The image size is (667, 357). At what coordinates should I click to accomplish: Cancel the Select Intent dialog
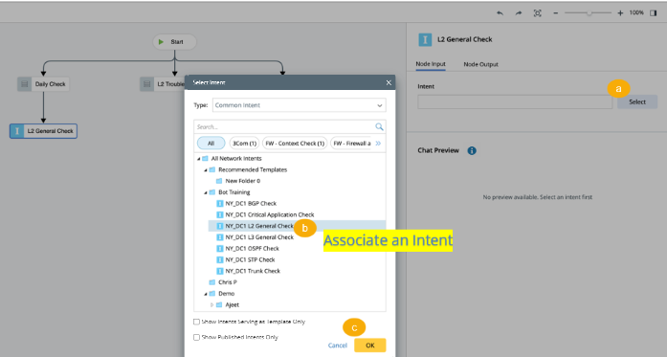338,346
